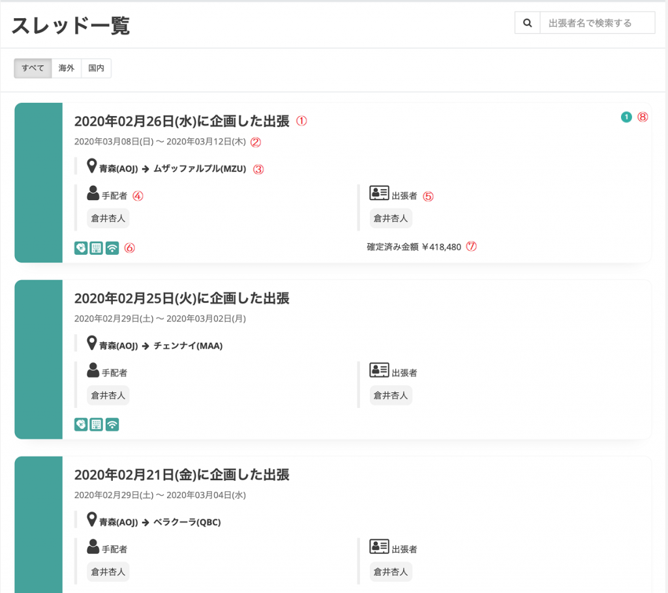Click the hotel building icon in the first trip card

[x=97, y=248]
